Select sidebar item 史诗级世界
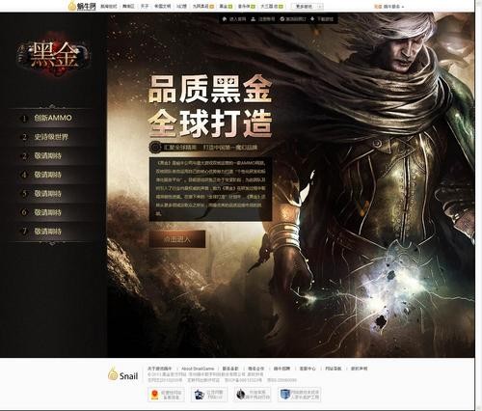The width and height of the screenshot is (482, 411). point(53,137)
